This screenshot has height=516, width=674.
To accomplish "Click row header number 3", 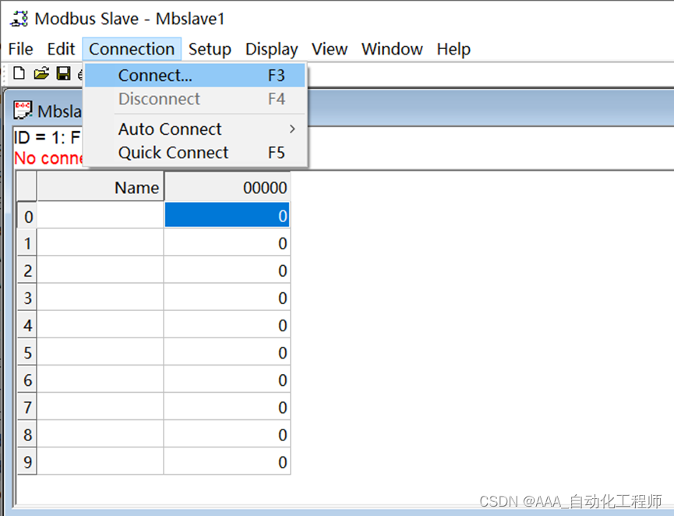I will [x=27, y=297].
